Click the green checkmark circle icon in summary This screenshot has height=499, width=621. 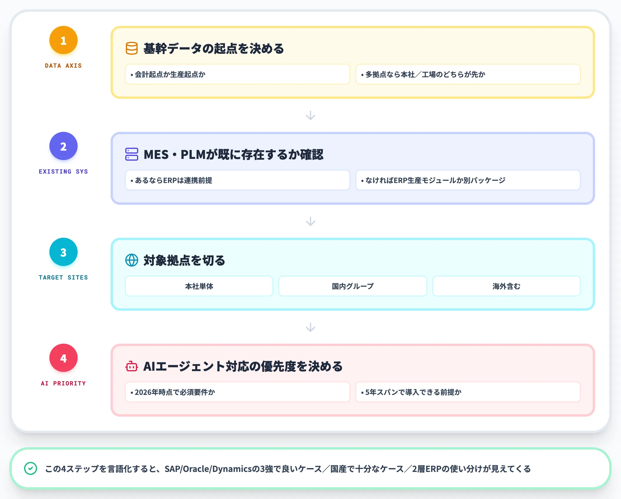click(x=31, y=468)
